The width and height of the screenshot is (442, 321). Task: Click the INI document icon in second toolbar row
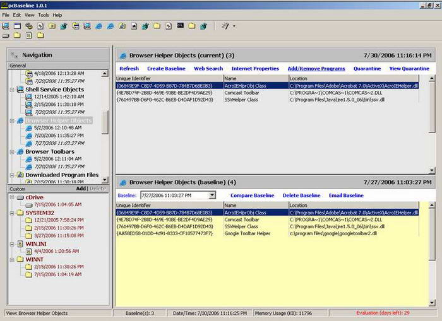click(x=29, y=35)
